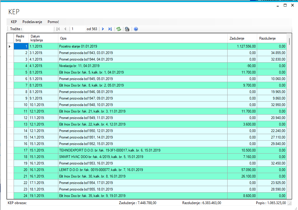Open help via blue question mark icon
This screenshot has width=298, height=210.
(136, 29)
